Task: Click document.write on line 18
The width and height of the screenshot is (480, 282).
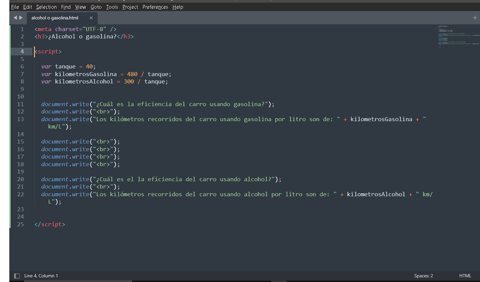Action: click(65, 164)
